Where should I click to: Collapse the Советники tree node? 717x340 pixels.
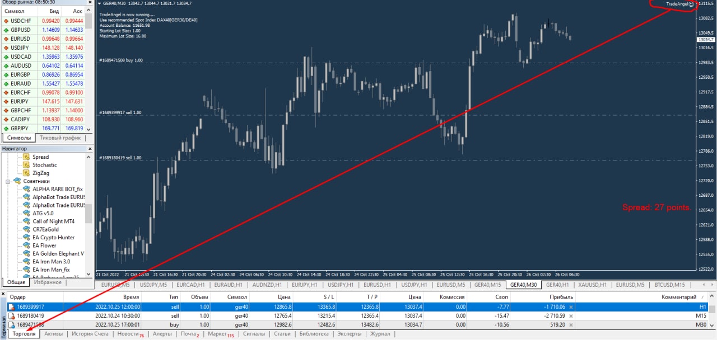8,181
